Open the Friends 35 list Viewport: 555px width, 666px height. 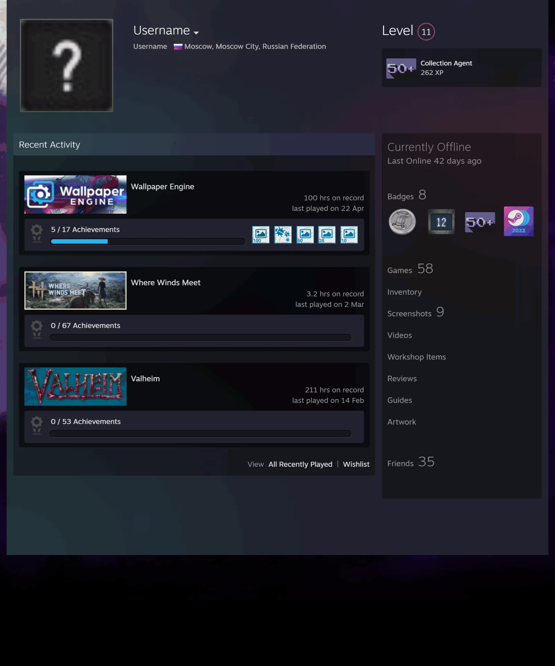(411, 462)
